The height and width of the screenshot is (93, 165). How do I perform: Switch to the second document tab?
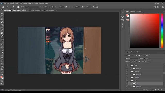click(43, 10)
